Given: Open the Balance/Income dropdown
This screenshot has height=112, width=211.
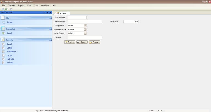Looking at the screenshot, I should click(x=85, y=29).
